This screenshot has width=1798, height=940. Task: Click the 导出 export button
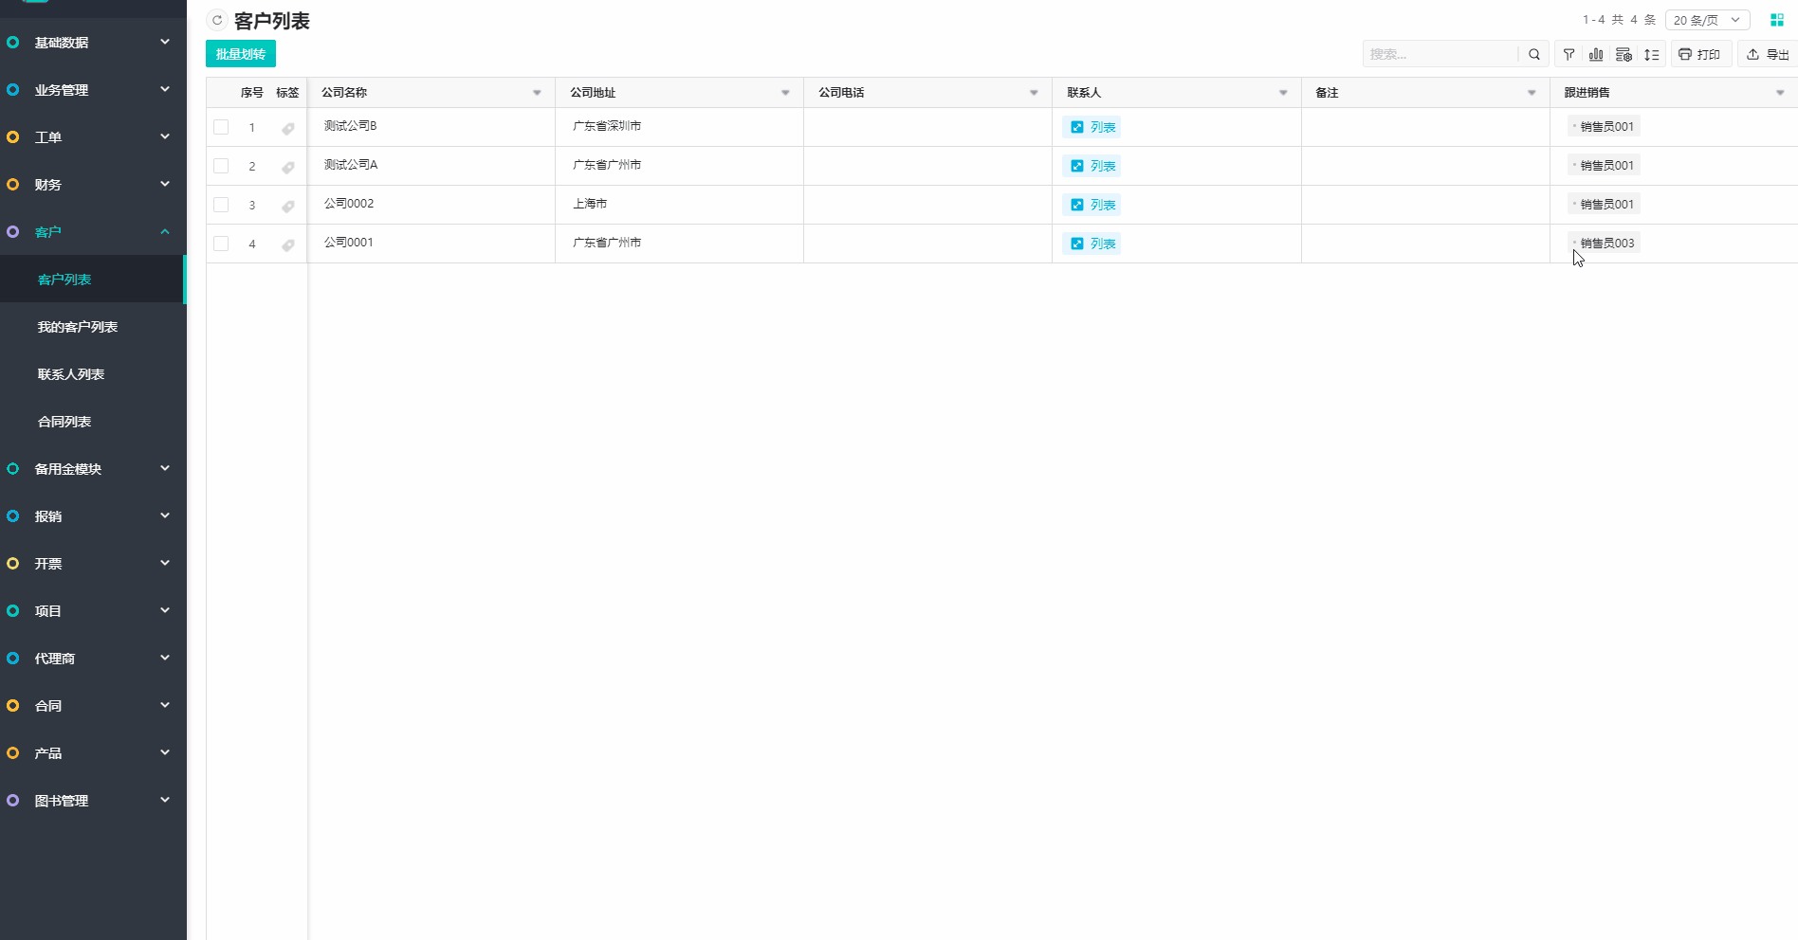coord(1769,54)
